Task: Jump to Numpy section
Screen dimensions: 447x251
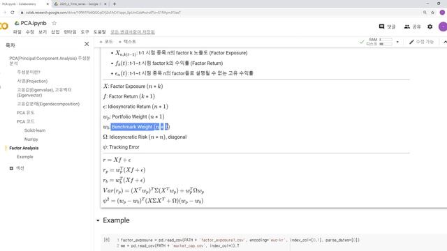Action: coord(31,139)
